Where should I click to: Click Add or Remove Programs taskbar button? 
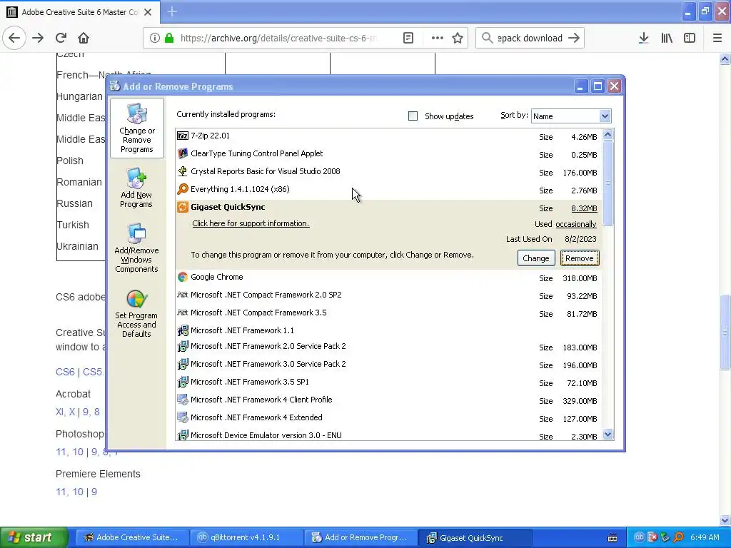(x=361, y=537)
